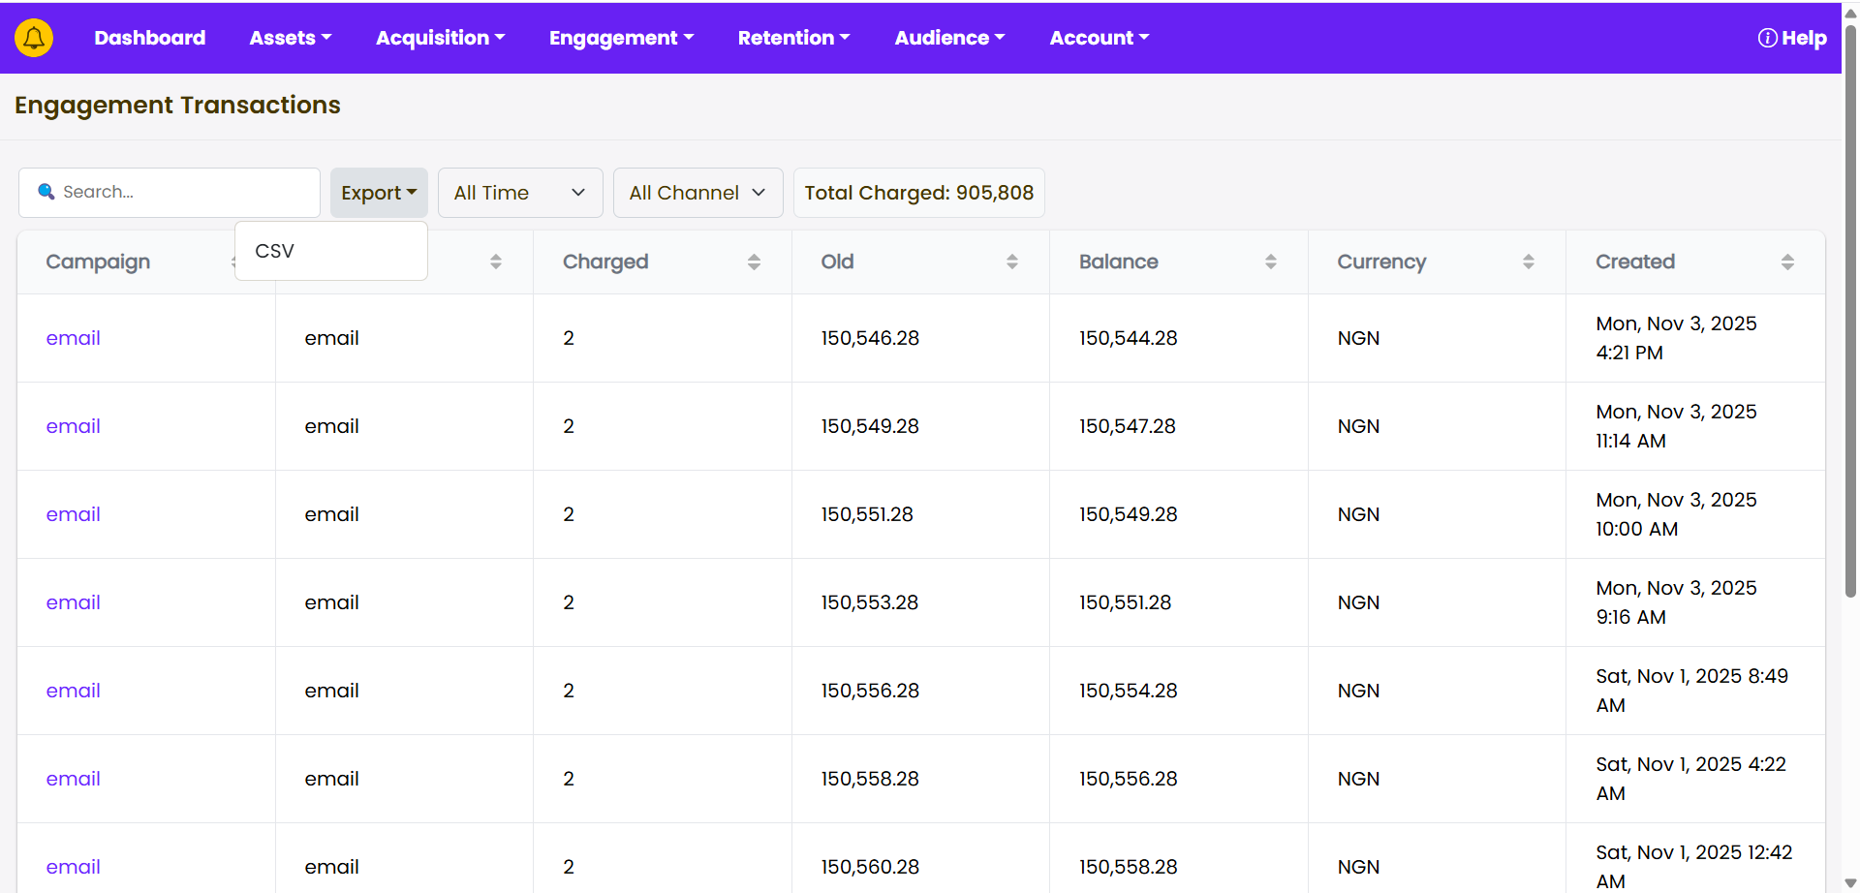Open the All Time period dropdown

[520, 193]
